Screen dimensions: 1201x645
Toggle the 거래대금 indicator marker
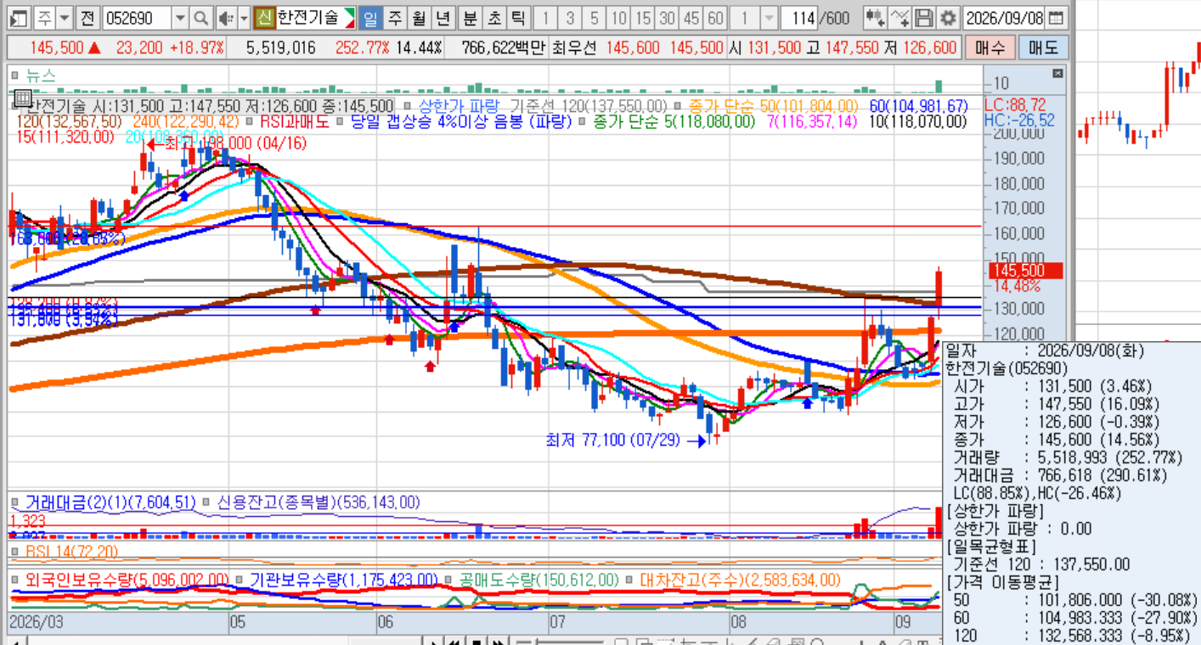click(x=15, y=502)
